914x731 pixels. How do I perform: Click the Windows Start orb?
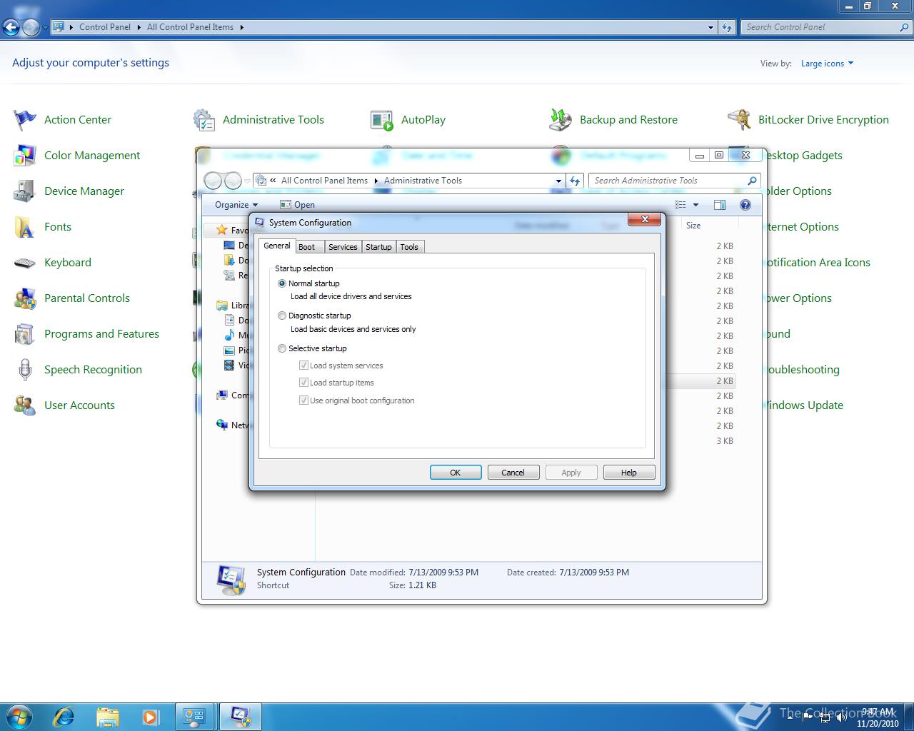(19, 716)
